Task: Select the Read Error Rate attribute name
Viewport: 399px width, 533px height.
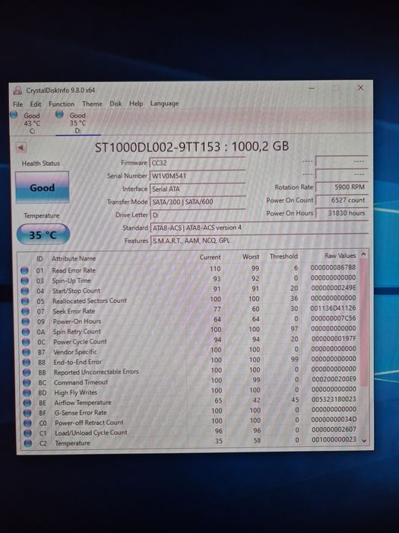Action: tap(74, 270)
